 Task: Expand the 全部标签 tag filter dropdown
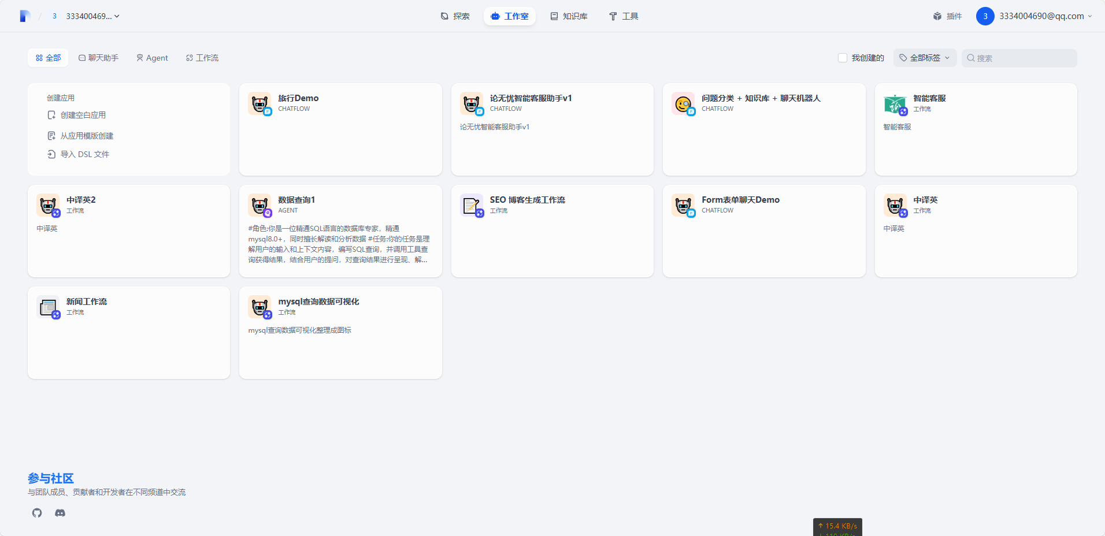(x=925, y=58)
